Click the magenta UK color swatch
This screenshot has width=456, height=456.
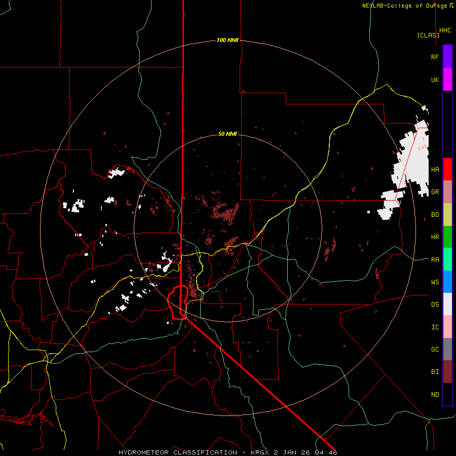(447, 80)
